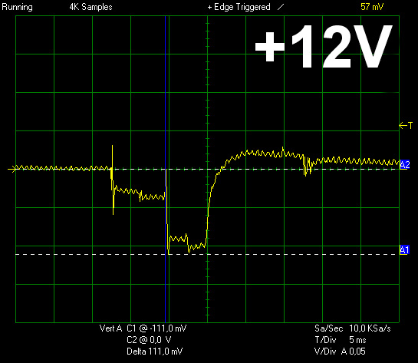Click the A2 cursor marker
The image size is (418, 363).
tap(405, 164)
